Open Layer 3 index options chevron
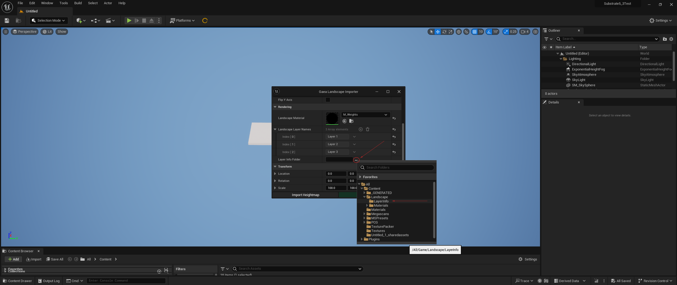Viewport: 677px width, 285px height. coord(354,152)
